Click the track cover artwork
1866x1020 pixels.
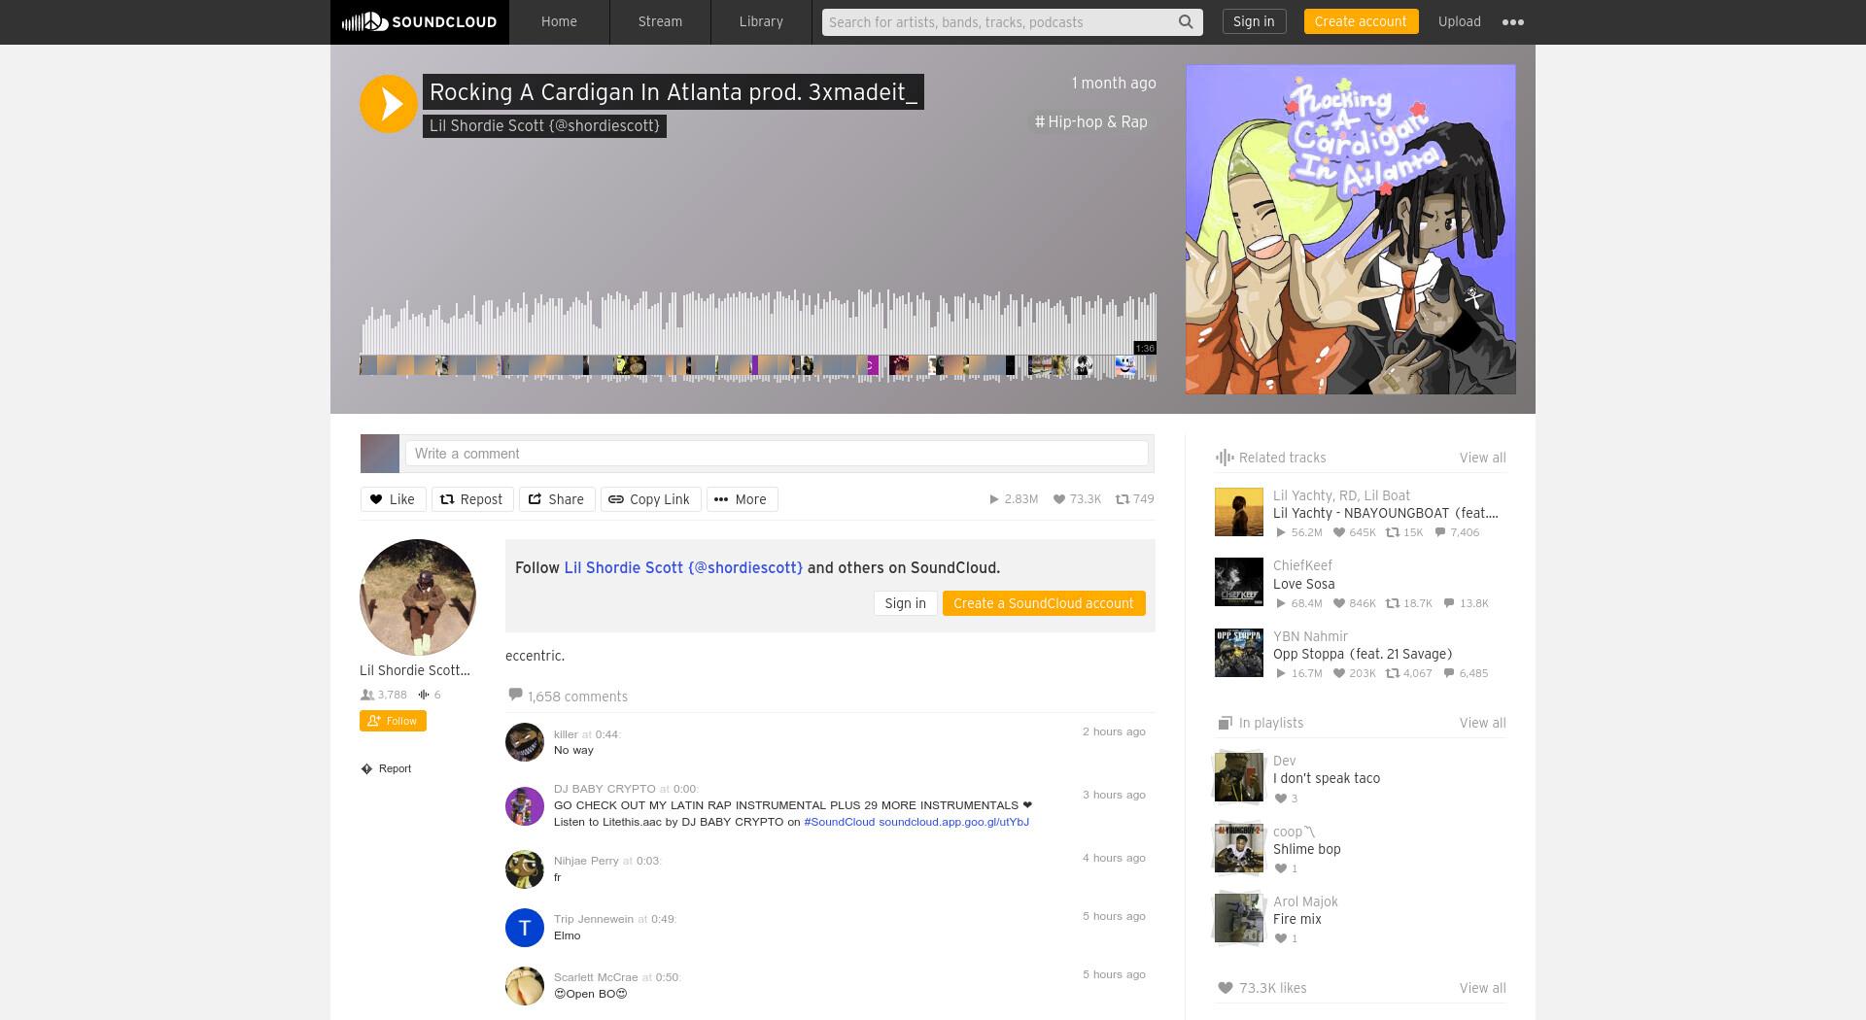(1350, 229)
